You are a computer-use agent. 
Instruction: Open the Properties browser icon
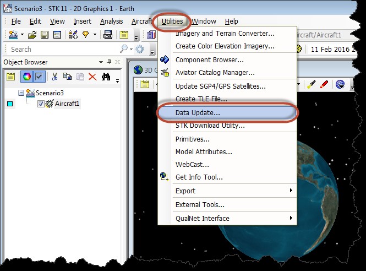pyautogui.click(x=57, y=35)
